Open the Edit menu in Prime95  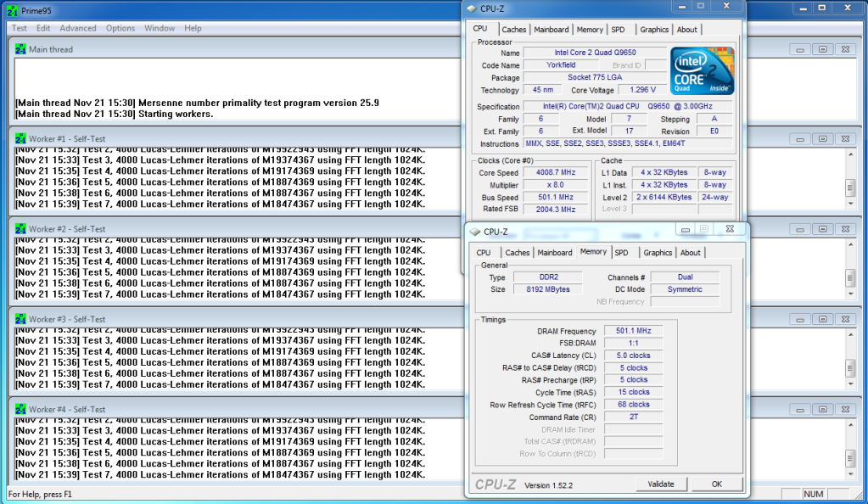click(x=43, y=28)
